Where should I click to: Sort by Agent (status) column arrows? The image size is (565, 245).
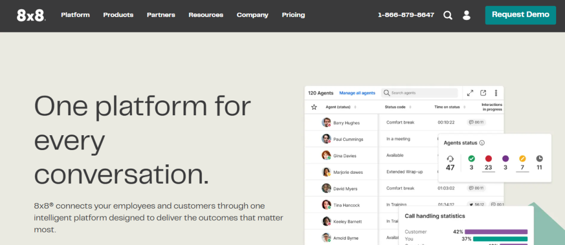click(x=355, y=107)
